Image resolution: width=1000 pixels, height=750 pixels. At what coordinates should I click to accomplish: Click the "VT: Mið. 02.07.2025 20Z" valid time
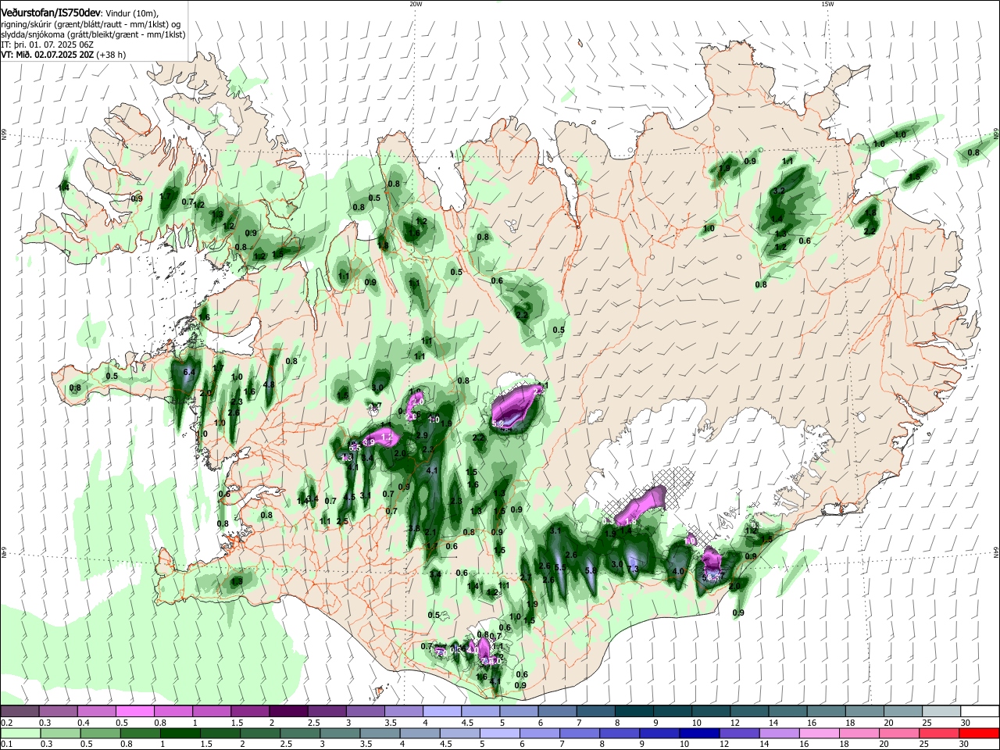[x=48, y=55]
